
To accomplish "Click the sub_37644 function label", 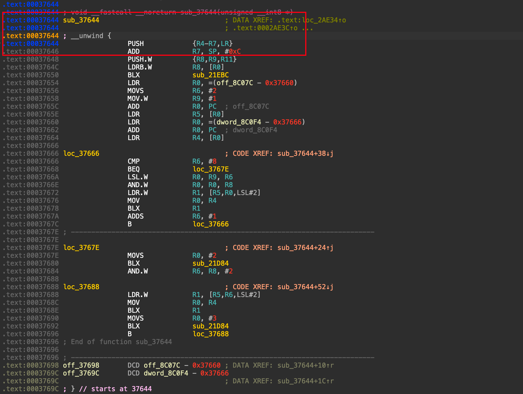I will pos(81,20).
